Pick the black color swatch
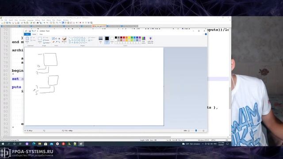Viewport: 283px width, 159px height. (x=116, y=38)
